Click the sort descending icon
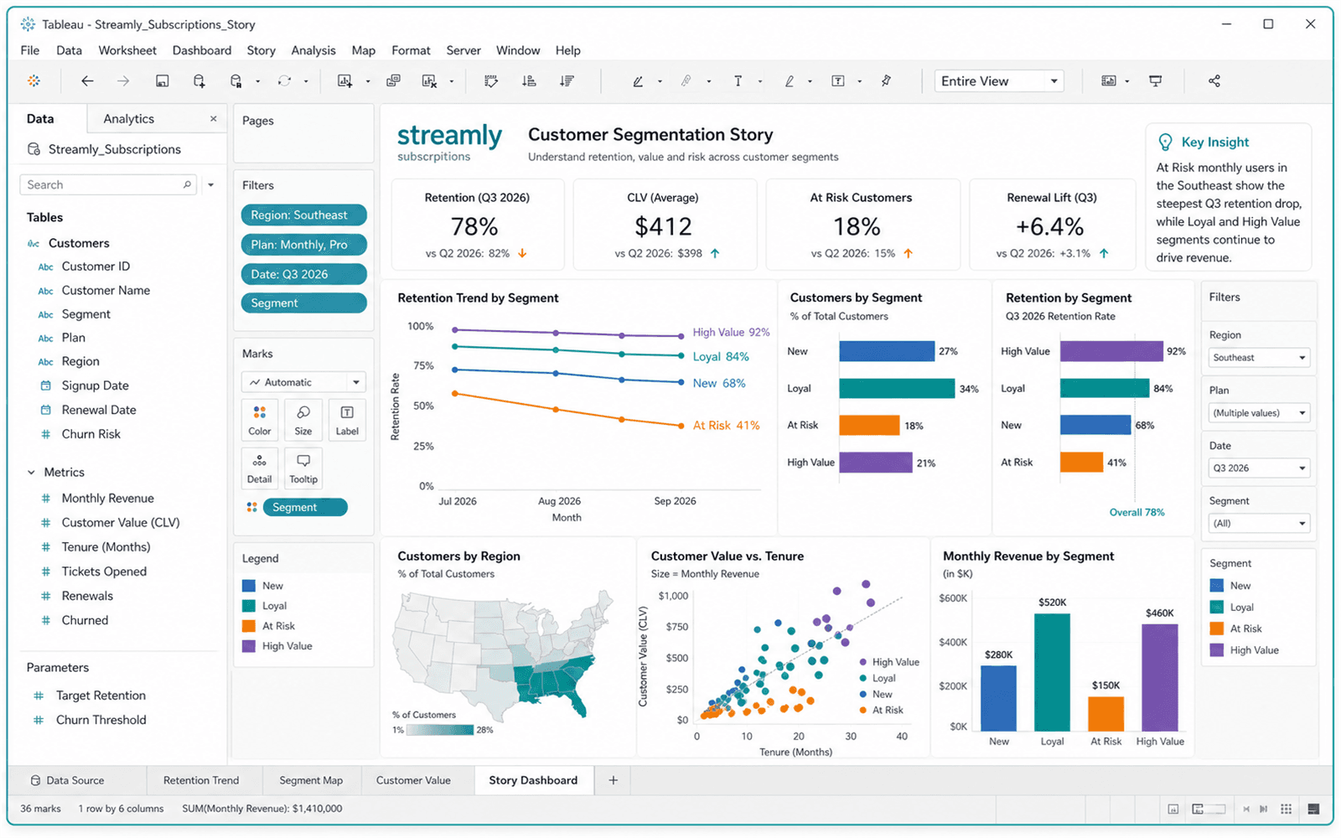 (x=567, y=81)
